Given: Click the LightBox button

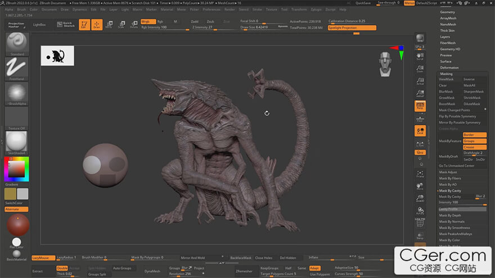Looking at the screenshot, I should click(x=39, y=25).
